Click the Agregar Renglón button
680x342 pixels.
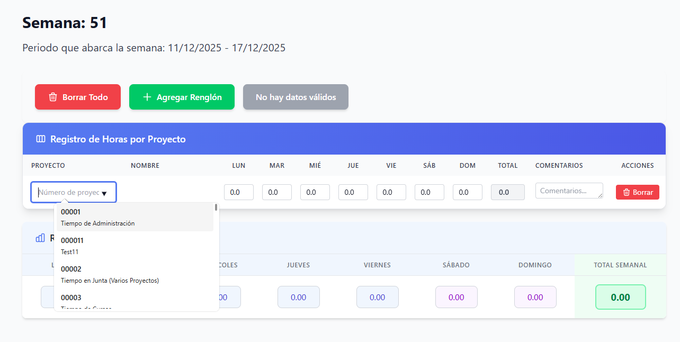[x=182, y=97]
